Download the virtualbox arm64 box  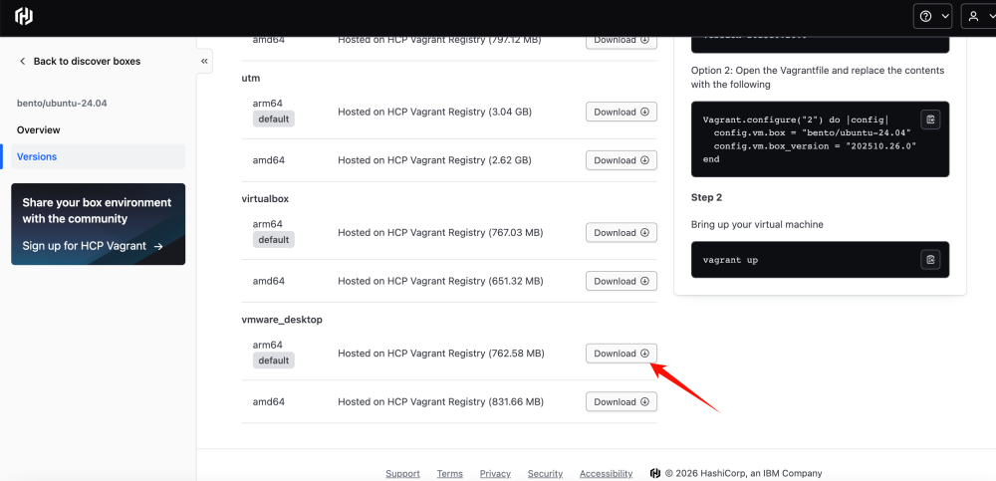point(622,233)
